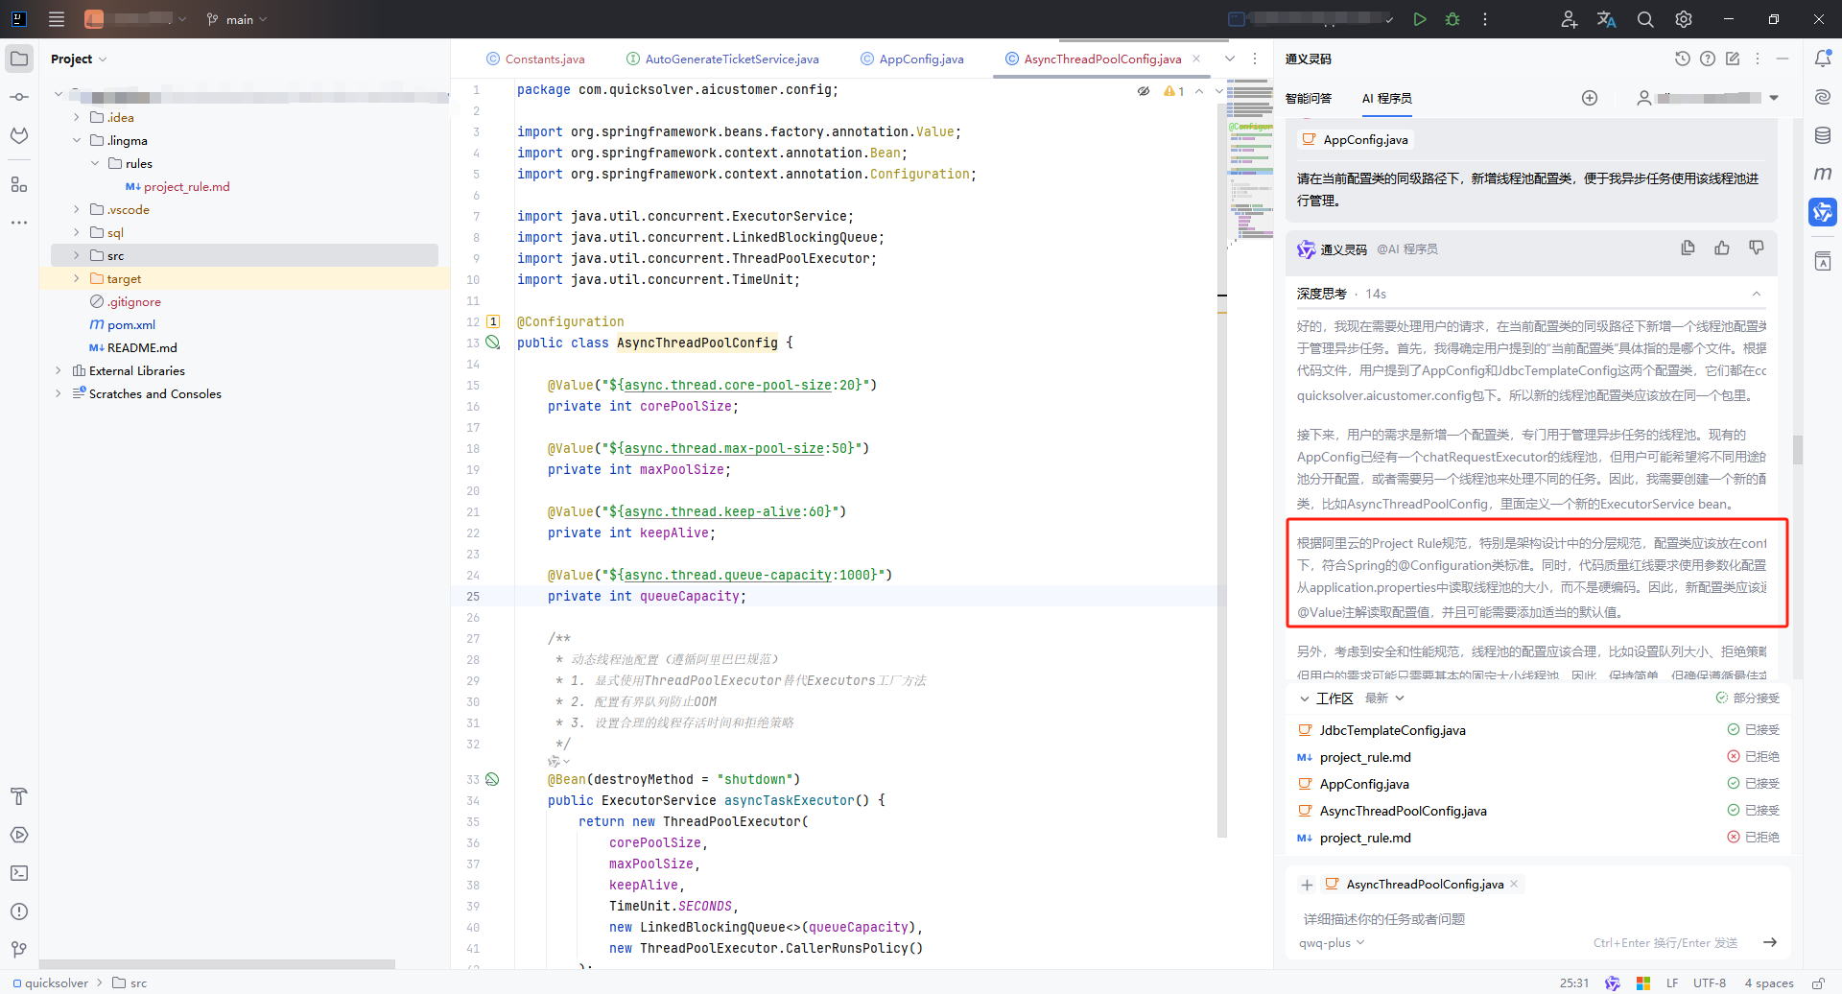
Task: Open the Structure tool window
Action: click(19, 184)
